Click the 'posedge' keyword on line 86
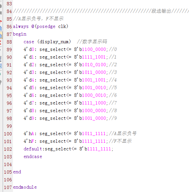The width and height of the screenshot is (189, 192). [46, 27]
